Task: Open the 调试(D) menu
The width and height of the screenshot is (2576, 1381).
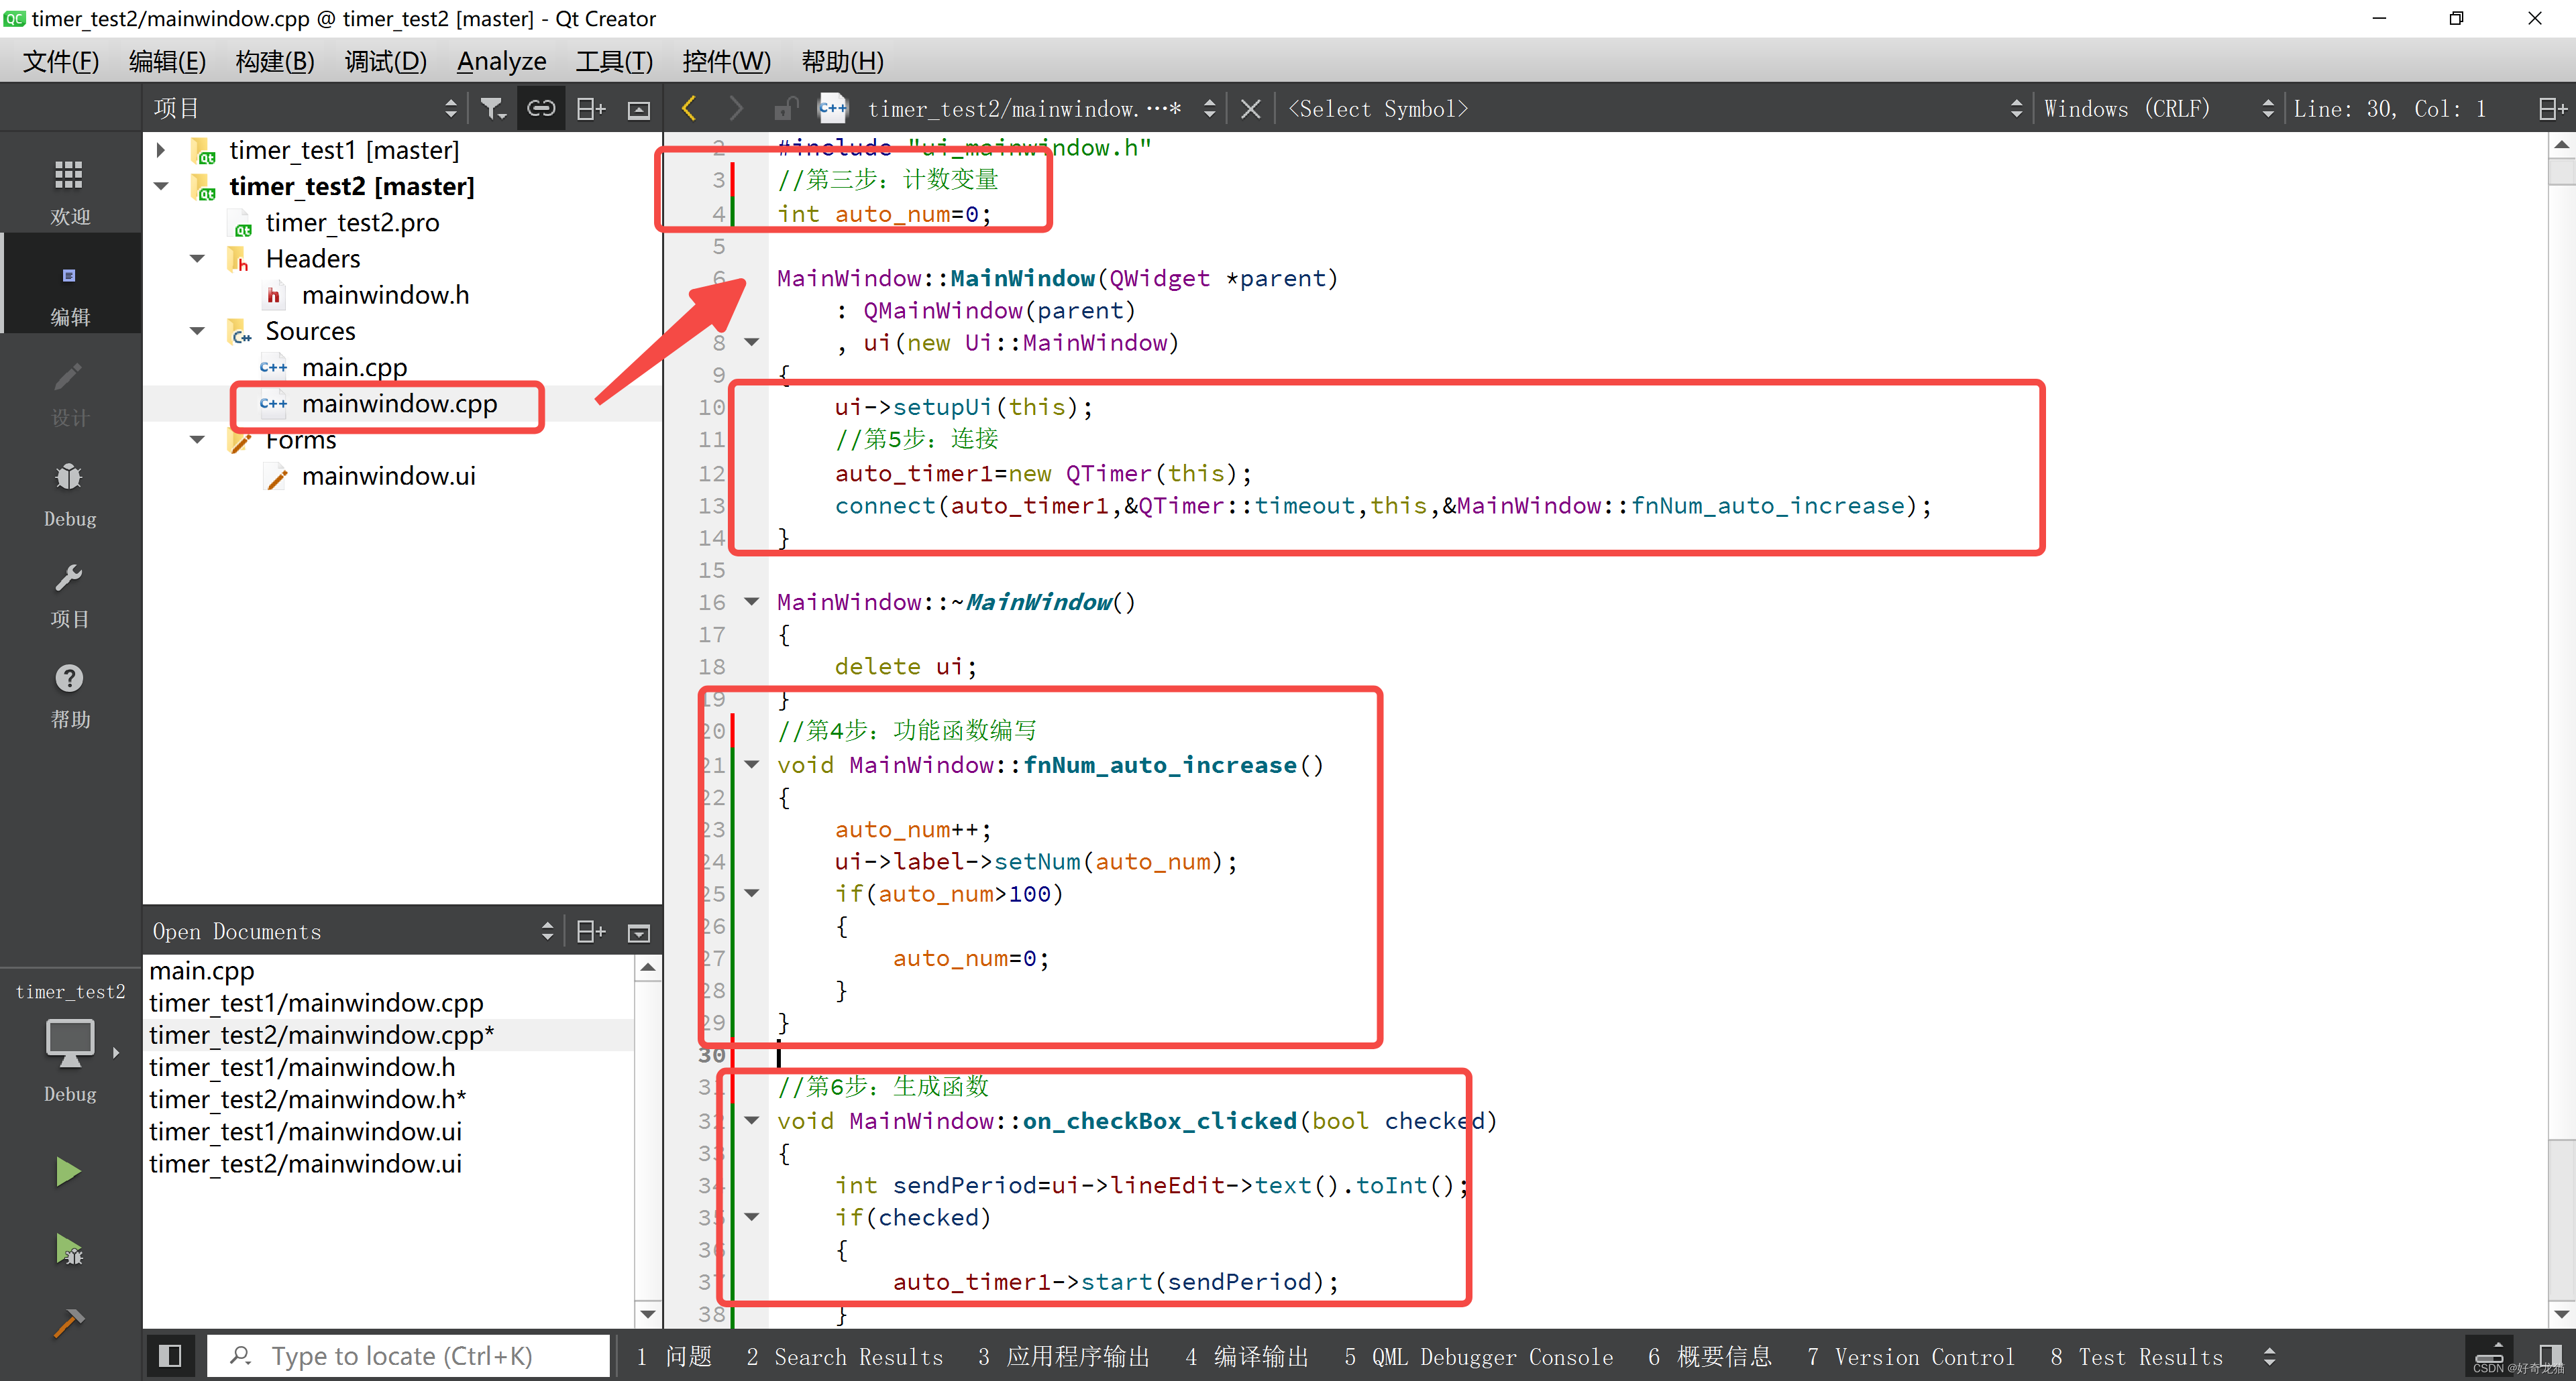Action: click(x=385, y=61)
